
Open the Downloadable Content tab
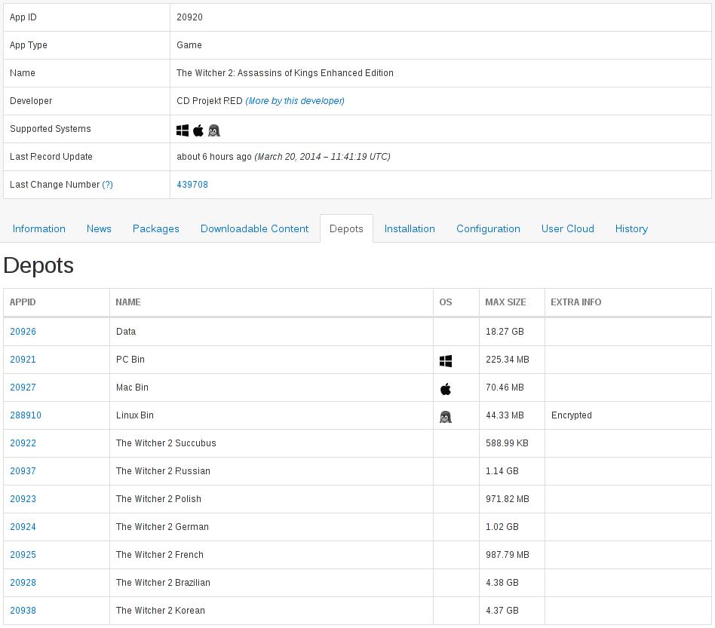coord(254,229)
